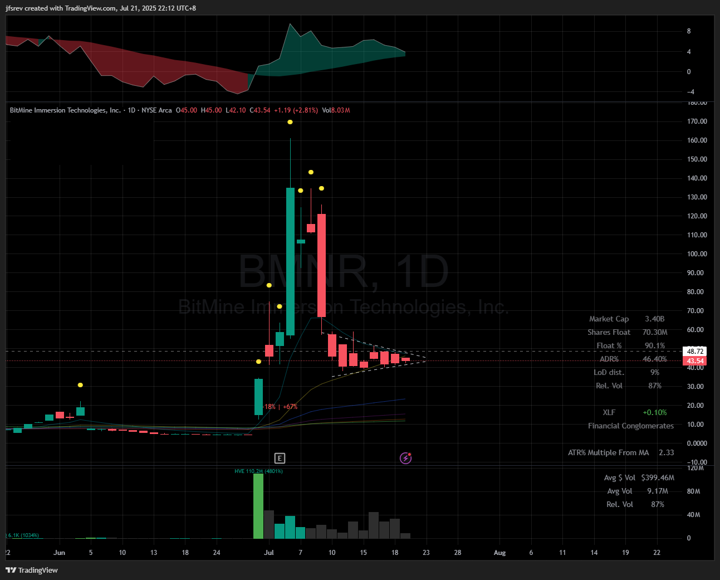Screen dimensions: 720x580
Task: Select the close value C43.54 in legend
Action: pos(260,110)
